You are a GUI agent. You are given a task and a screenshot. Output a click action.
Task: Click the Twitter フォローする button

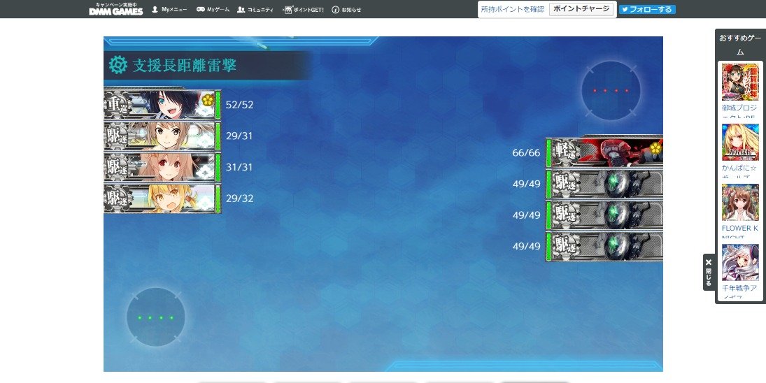point(647,9)
